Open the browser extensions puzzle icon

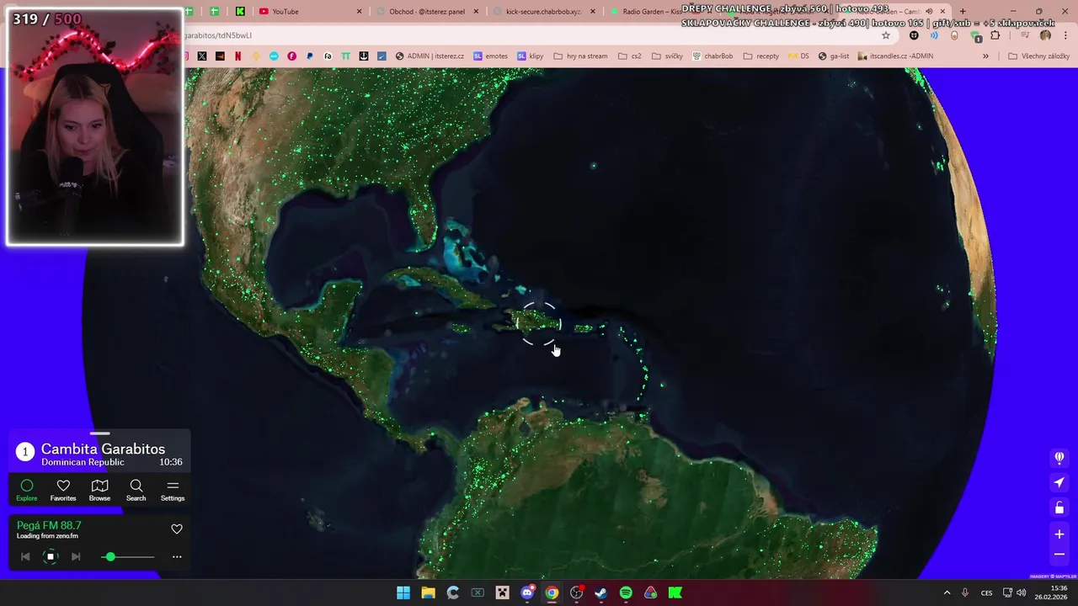[995, 35]
